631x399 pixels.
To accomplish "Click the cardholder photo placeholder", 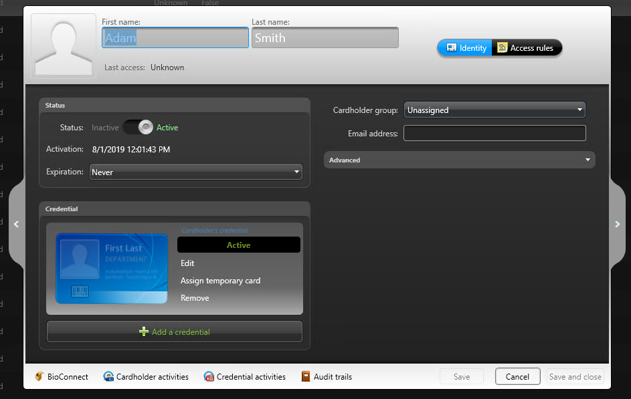I will [63, 45].
